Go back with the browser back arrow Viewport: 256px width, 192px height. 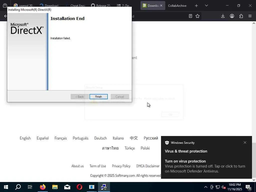pyautogui.click(x=5, y=16)
